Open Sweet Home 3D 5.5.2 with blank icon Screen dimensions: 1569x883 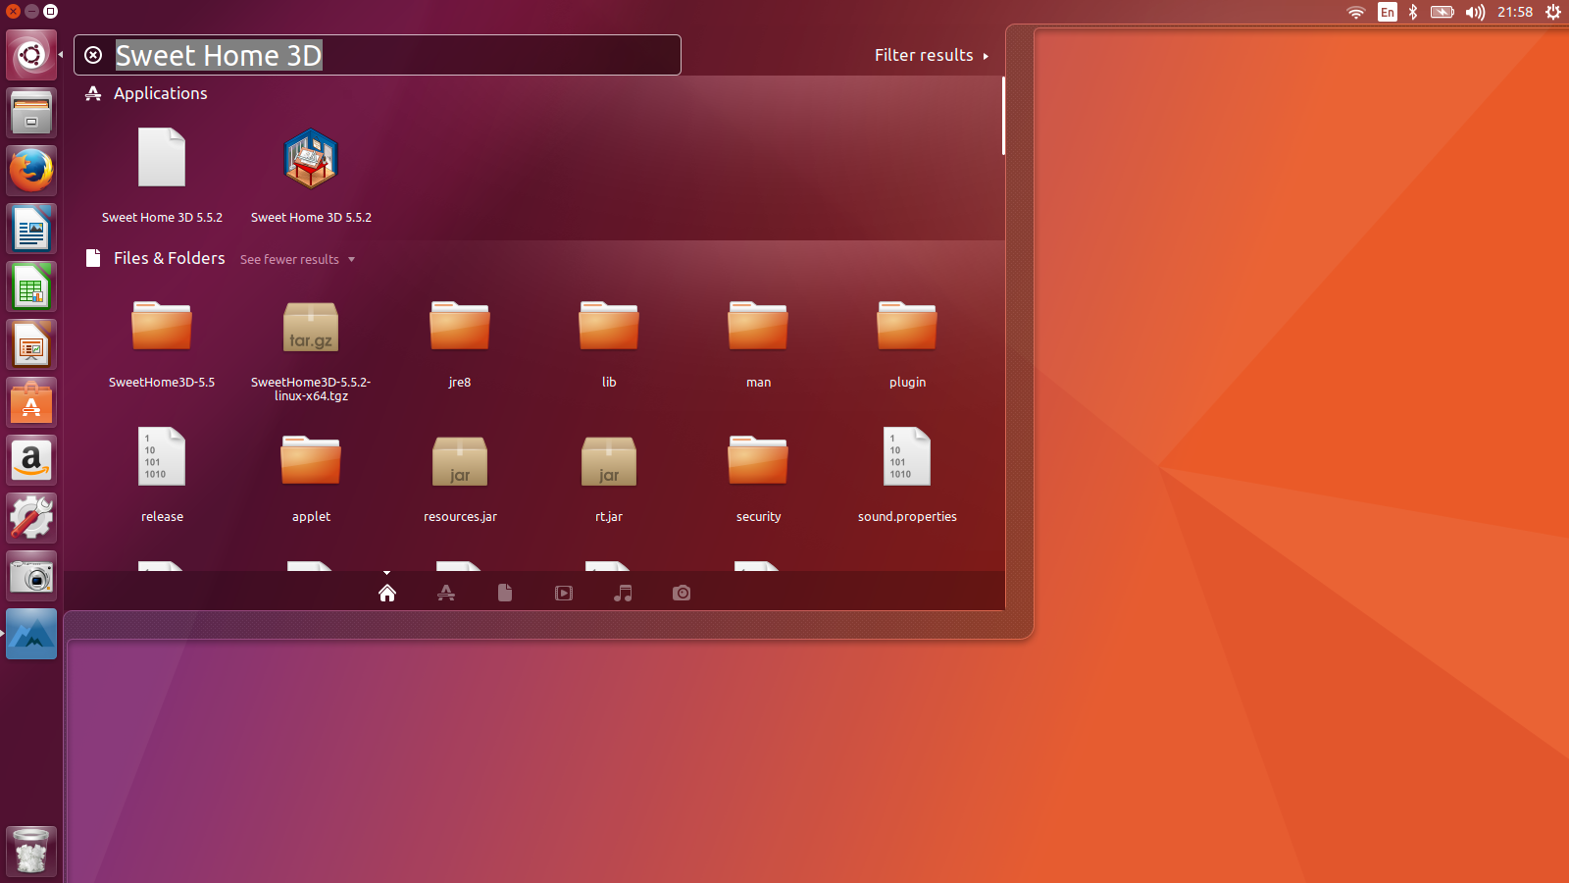coord(162,175)
